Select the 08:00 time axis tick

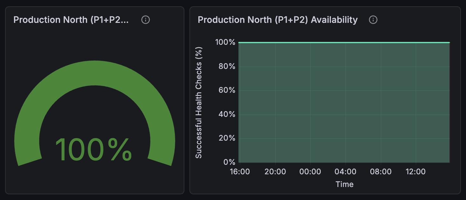click(x=381, y=172)
